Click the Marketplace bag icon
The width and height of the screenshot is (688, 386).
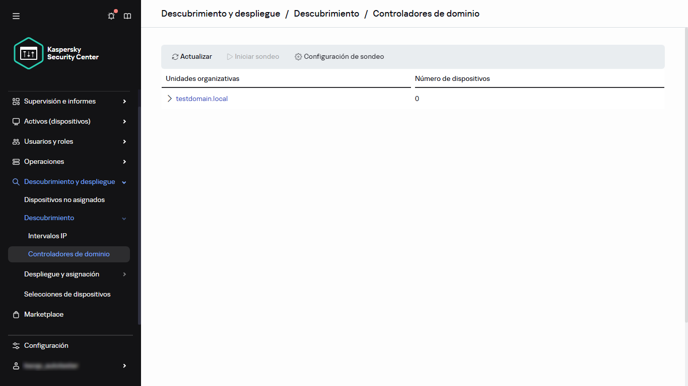click(16, 315)
